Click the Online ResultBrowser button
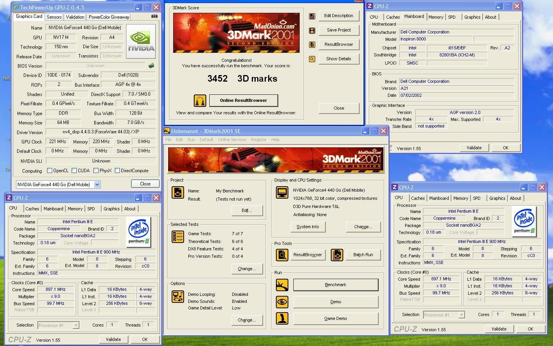The image size is (553, 346). coord(244,100)
